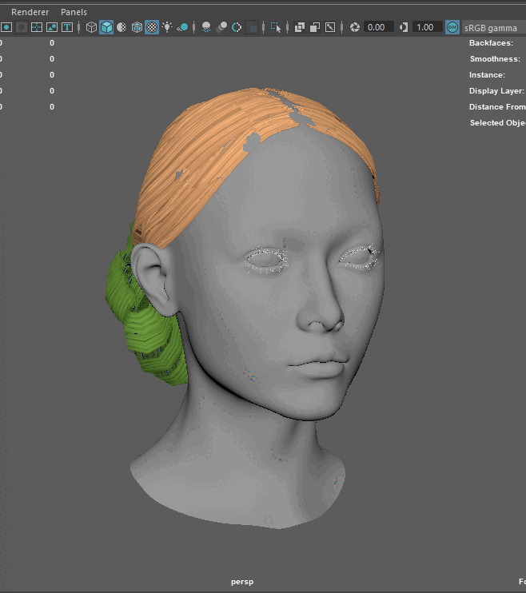The image size is (526, 593).
Task: Click the text overlay T icon
Action: pyautogui.click(x=67, y=27)
